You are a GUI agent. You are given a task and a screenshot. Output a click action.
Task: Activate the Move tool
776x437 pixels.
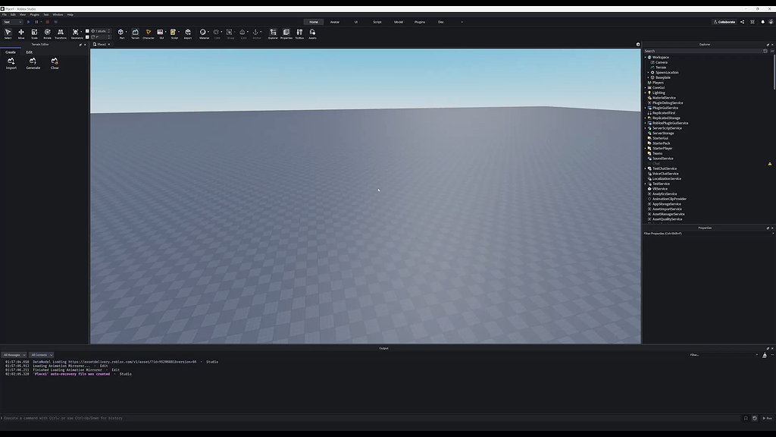[x=21, y=33]
